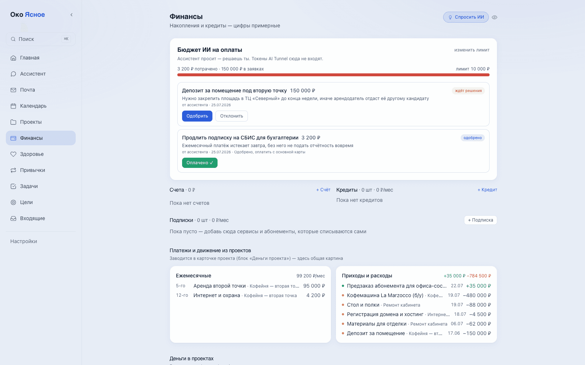Open Почта via the envelope icon
Viewport: 585px width, 365px height.
[14, 90]
